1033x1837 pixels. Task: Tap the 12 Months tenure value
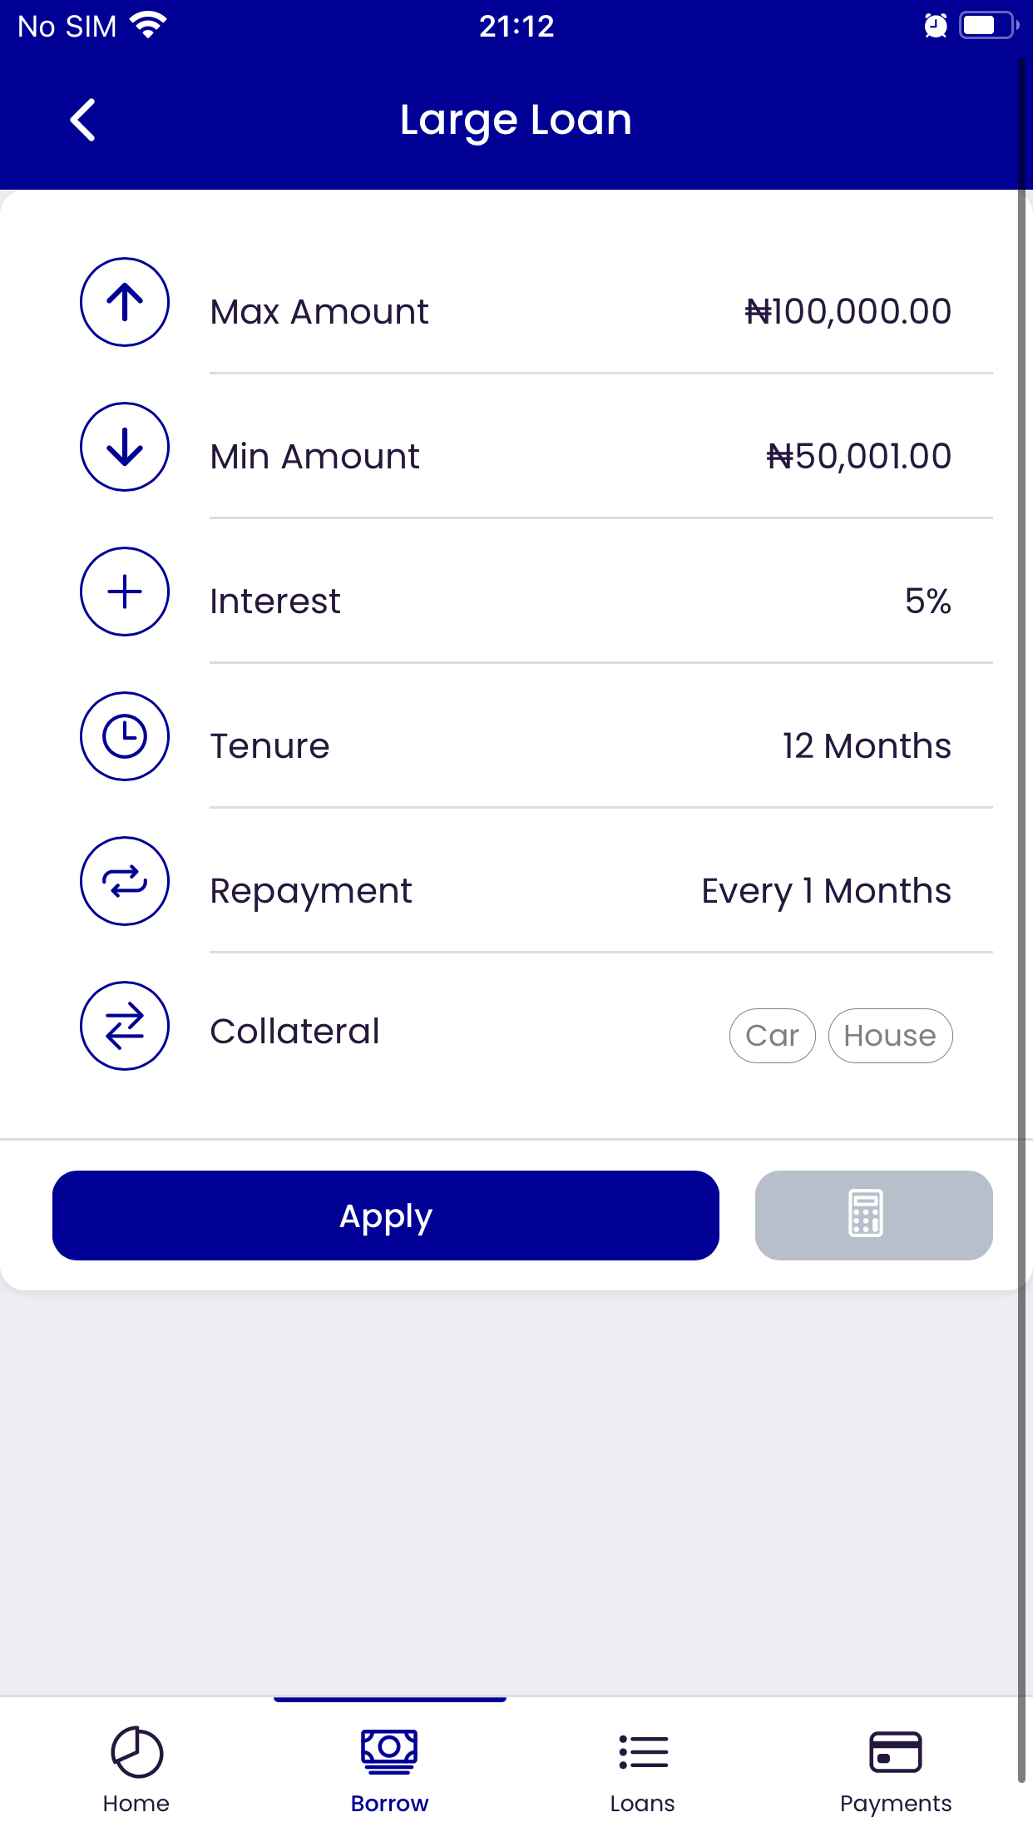click(866, 746)
